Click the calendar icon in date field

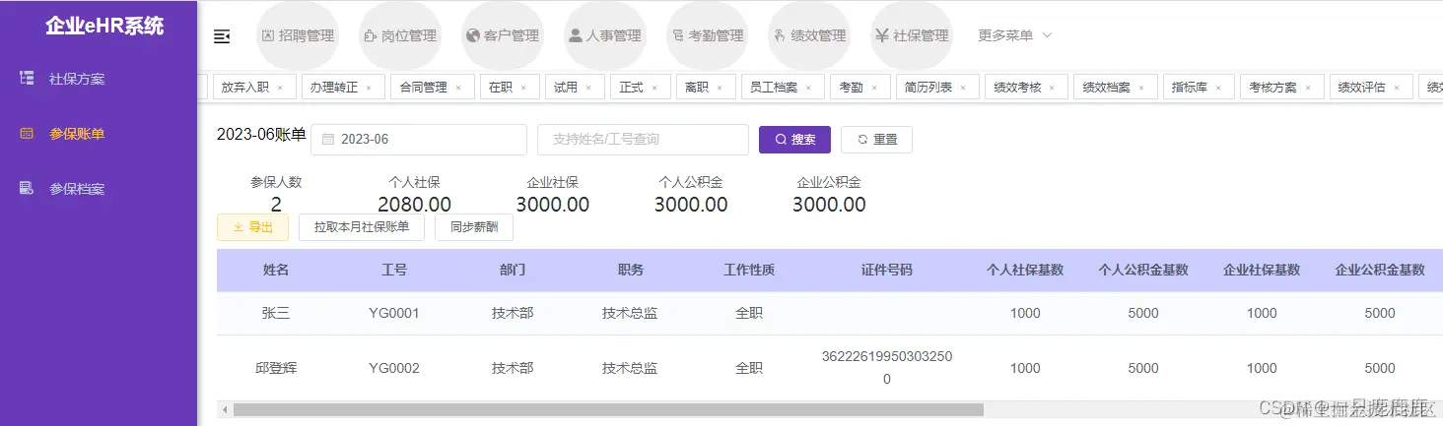(x=328, y=140)
